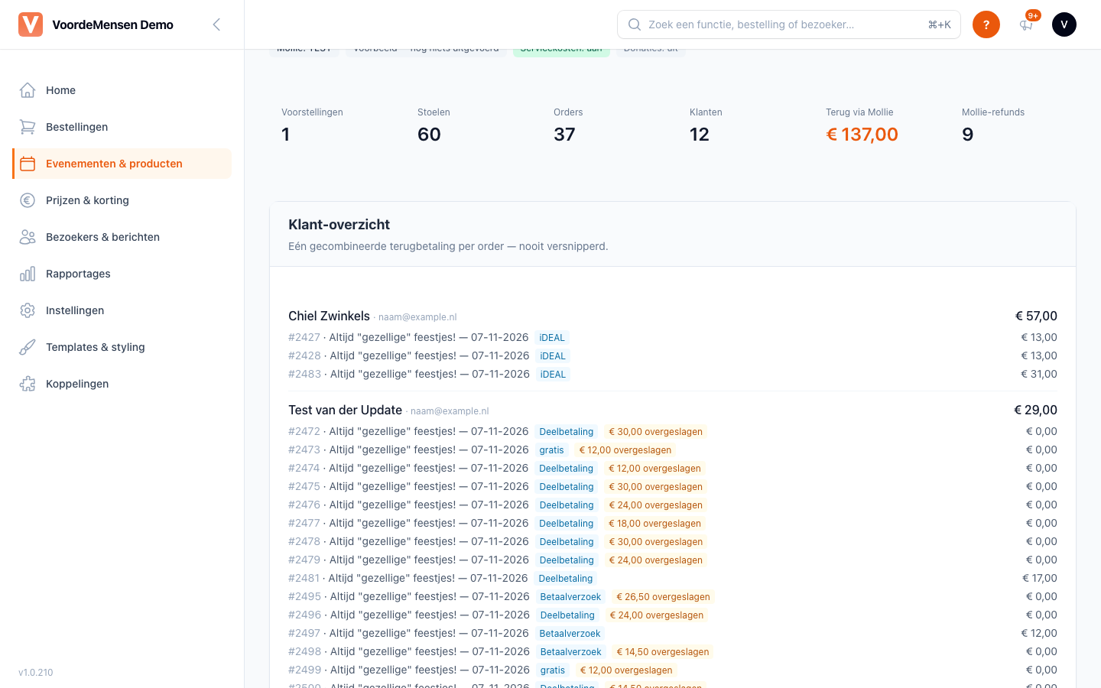Click the gratis badge on order #2473

coord(551,450)
